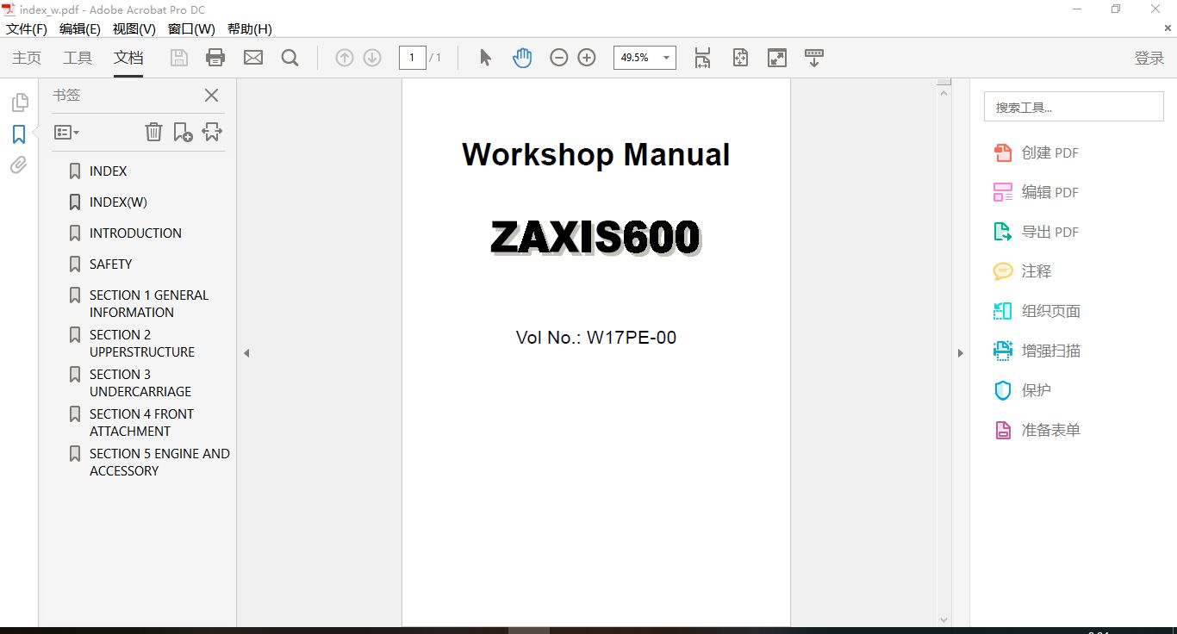Select SECTION 5 ENGINE AND ACCESSORY bookmark
Viewport: 1177px width, 634px height.
click(159, 462)
